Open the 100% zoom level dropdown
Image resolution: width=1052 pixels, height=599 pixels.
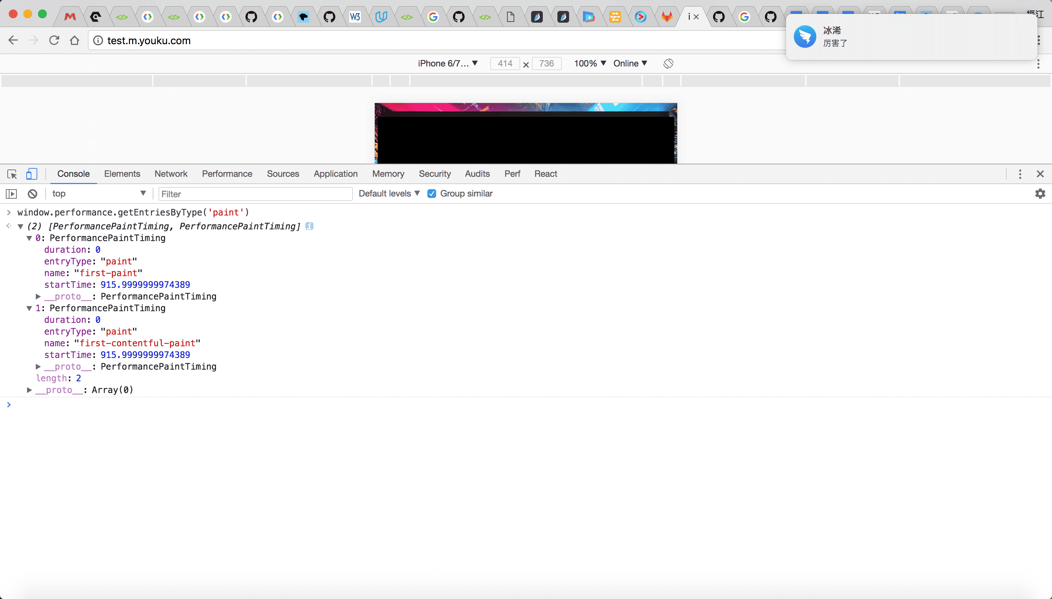click(x=590, y=63)
